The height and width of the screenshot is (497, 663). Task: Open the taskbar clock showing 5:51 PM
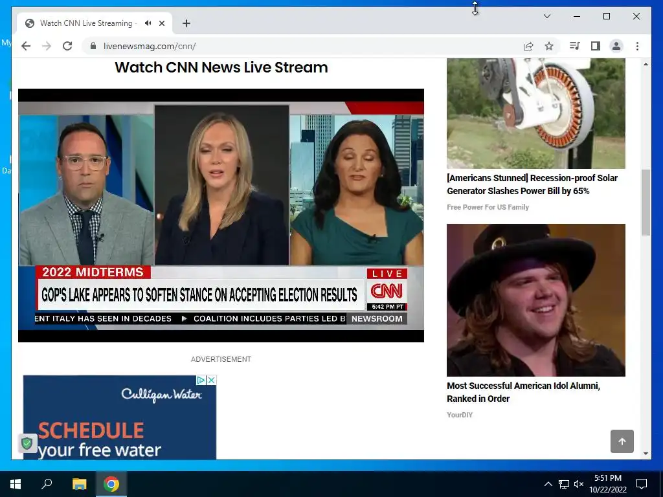tap(608, 484)
